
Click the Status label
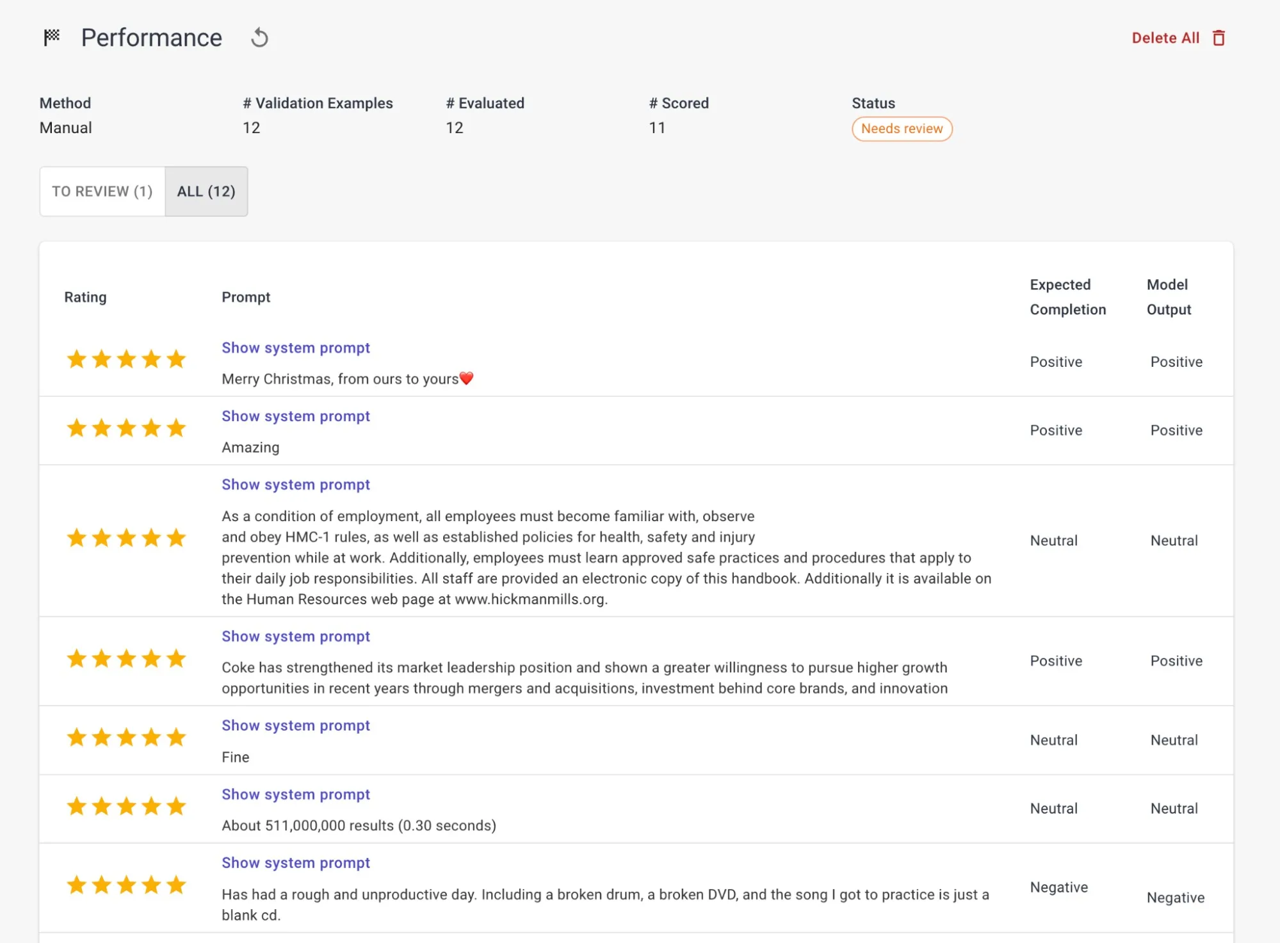click(x=873, y=103)
